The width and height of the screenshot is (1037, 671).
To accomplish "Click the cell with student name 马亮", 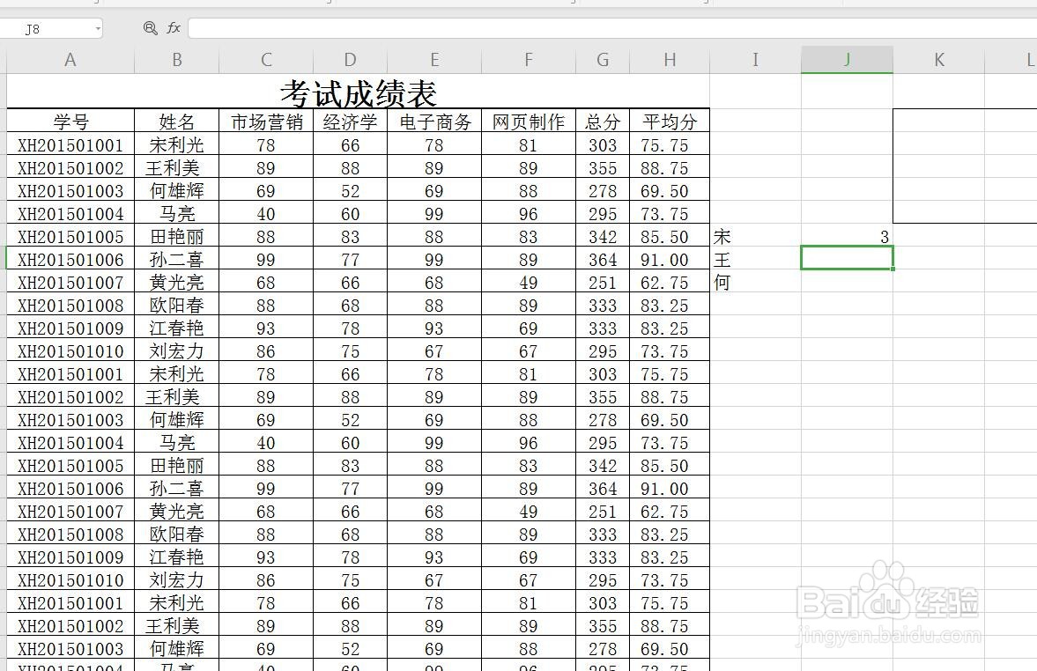I will (176, 213).
